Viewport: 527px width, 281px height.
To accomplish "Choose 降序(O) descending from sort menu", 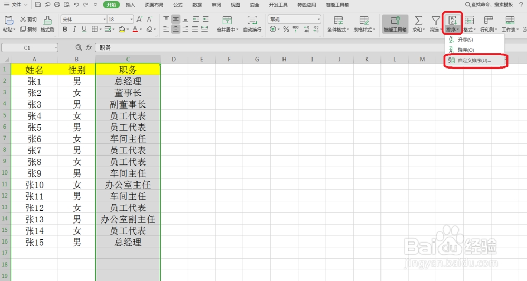I will click(x=475, y=50).
